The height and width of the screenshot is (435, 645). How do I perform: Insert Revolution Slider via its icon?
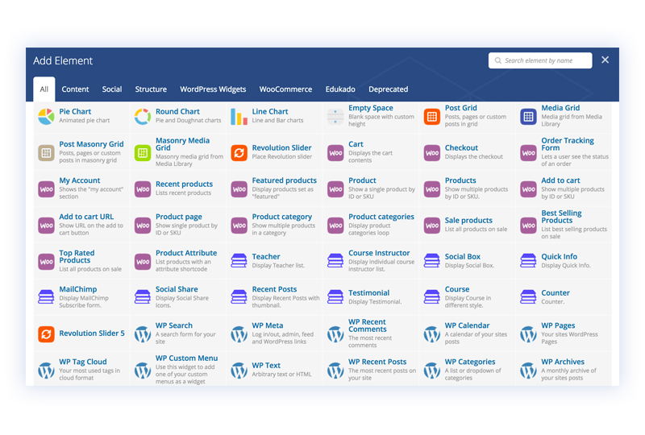(239, 153)
